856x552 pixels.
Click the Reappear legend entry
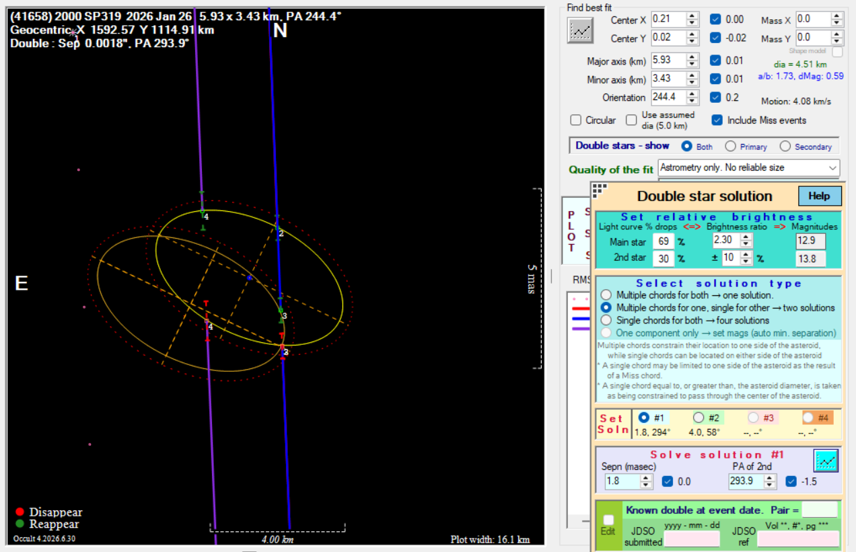click(x=47, y=524)
